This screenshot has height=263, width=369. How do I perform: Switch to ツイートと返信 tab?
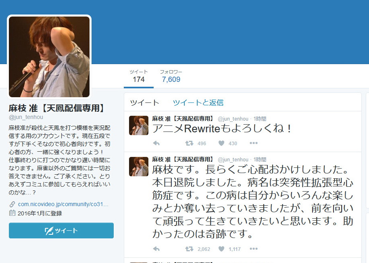(198, 102)
